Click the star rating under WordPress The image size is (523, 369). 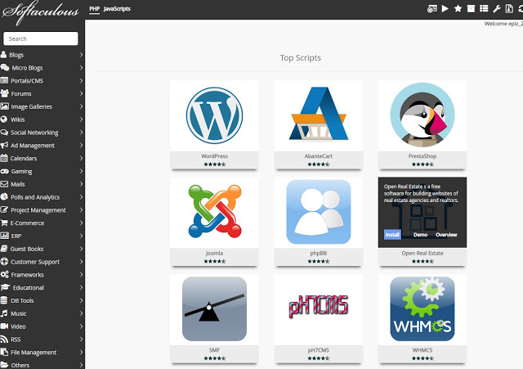coord(214,164)
